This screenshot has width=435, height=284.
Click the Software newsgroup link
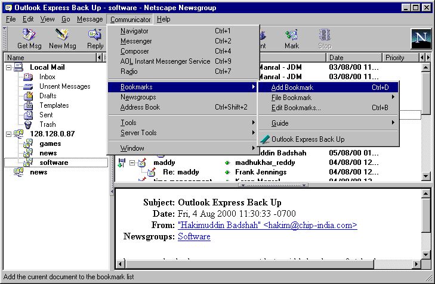194,236
